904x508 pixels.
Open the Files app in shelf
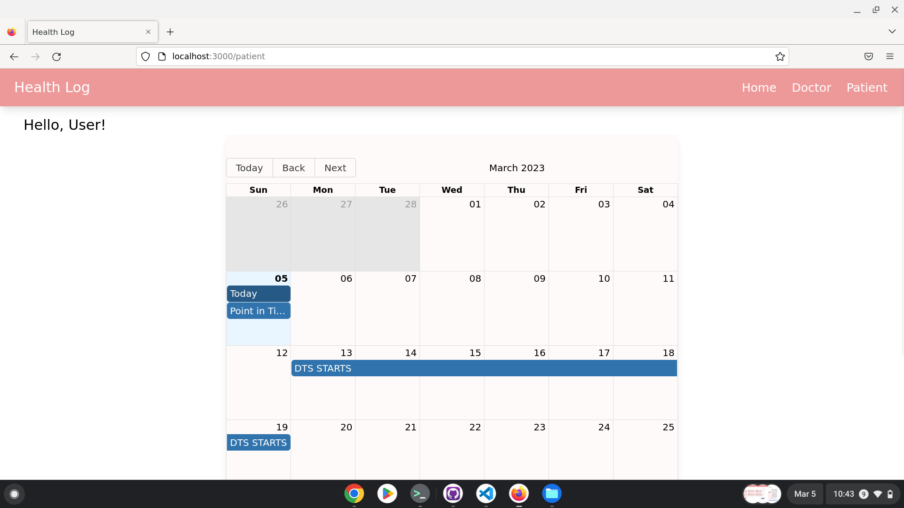pyautogui.click(x=551, y=493)
